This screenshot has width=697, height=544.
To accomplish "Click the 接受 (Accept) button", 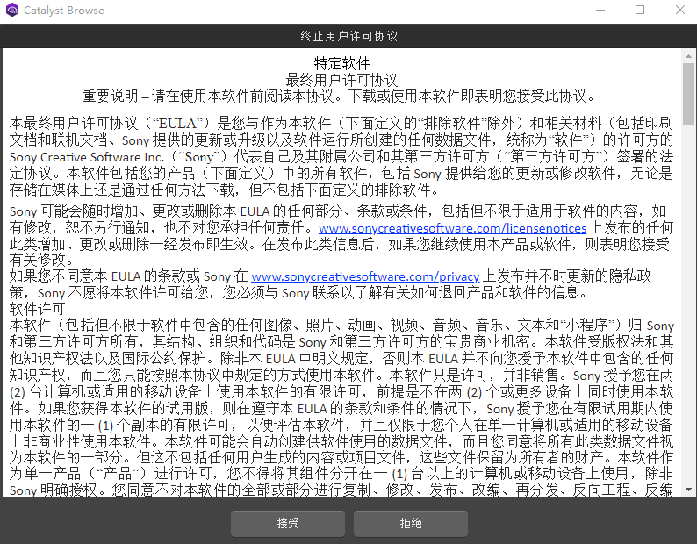I will coord(288,523).
